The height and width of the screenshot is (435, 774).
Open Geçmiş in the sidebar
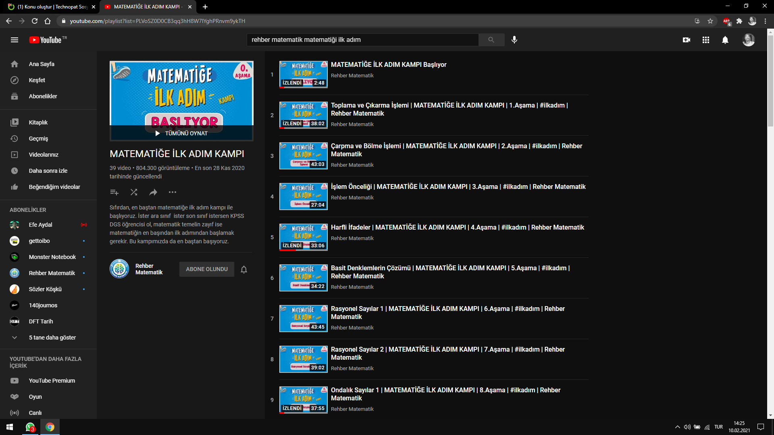(38, 139)
